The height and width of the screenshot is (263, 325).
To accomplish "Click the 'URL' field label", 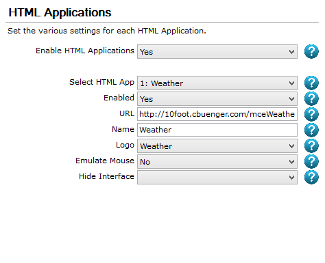I will tap(127, 113).
